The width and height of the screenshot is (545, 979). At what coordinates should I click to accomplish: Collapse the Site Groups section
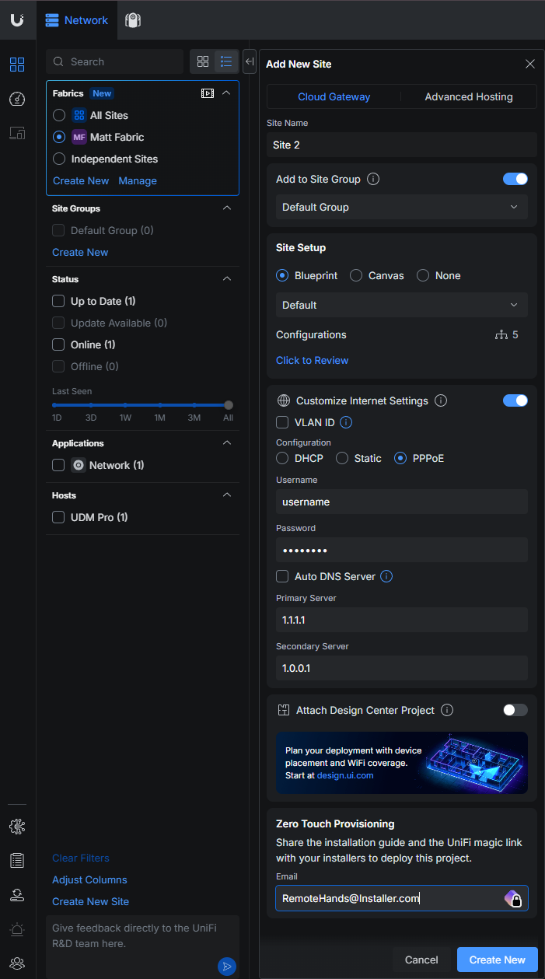click(226, 208)
